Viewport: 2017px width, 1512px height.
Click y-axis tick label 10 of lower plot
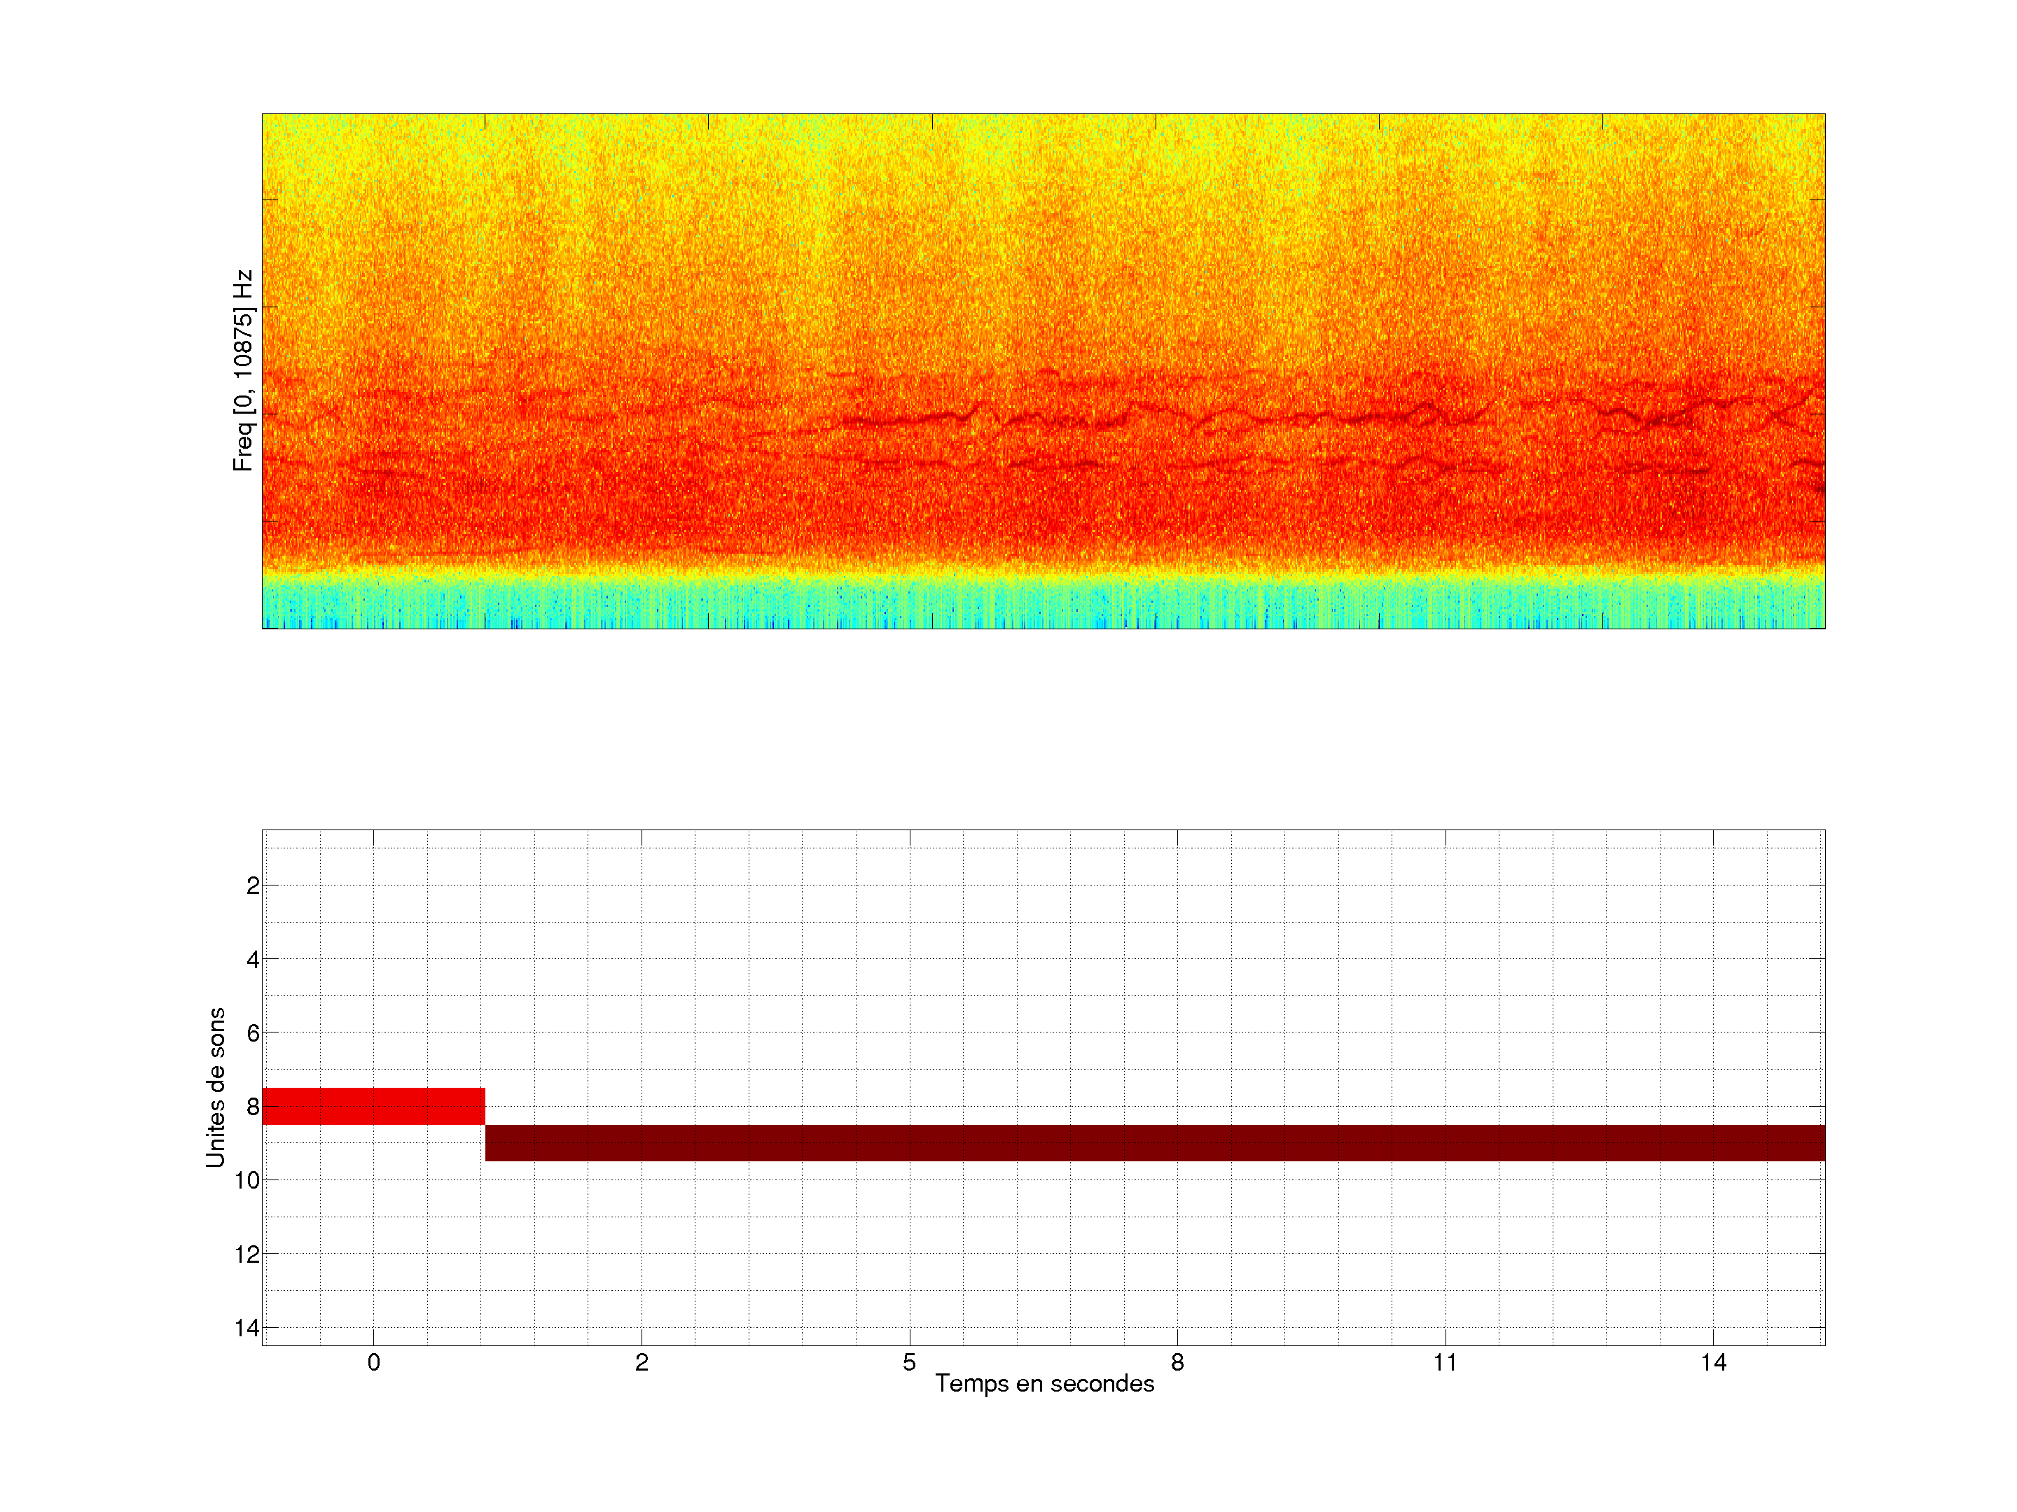point(247,1180)
